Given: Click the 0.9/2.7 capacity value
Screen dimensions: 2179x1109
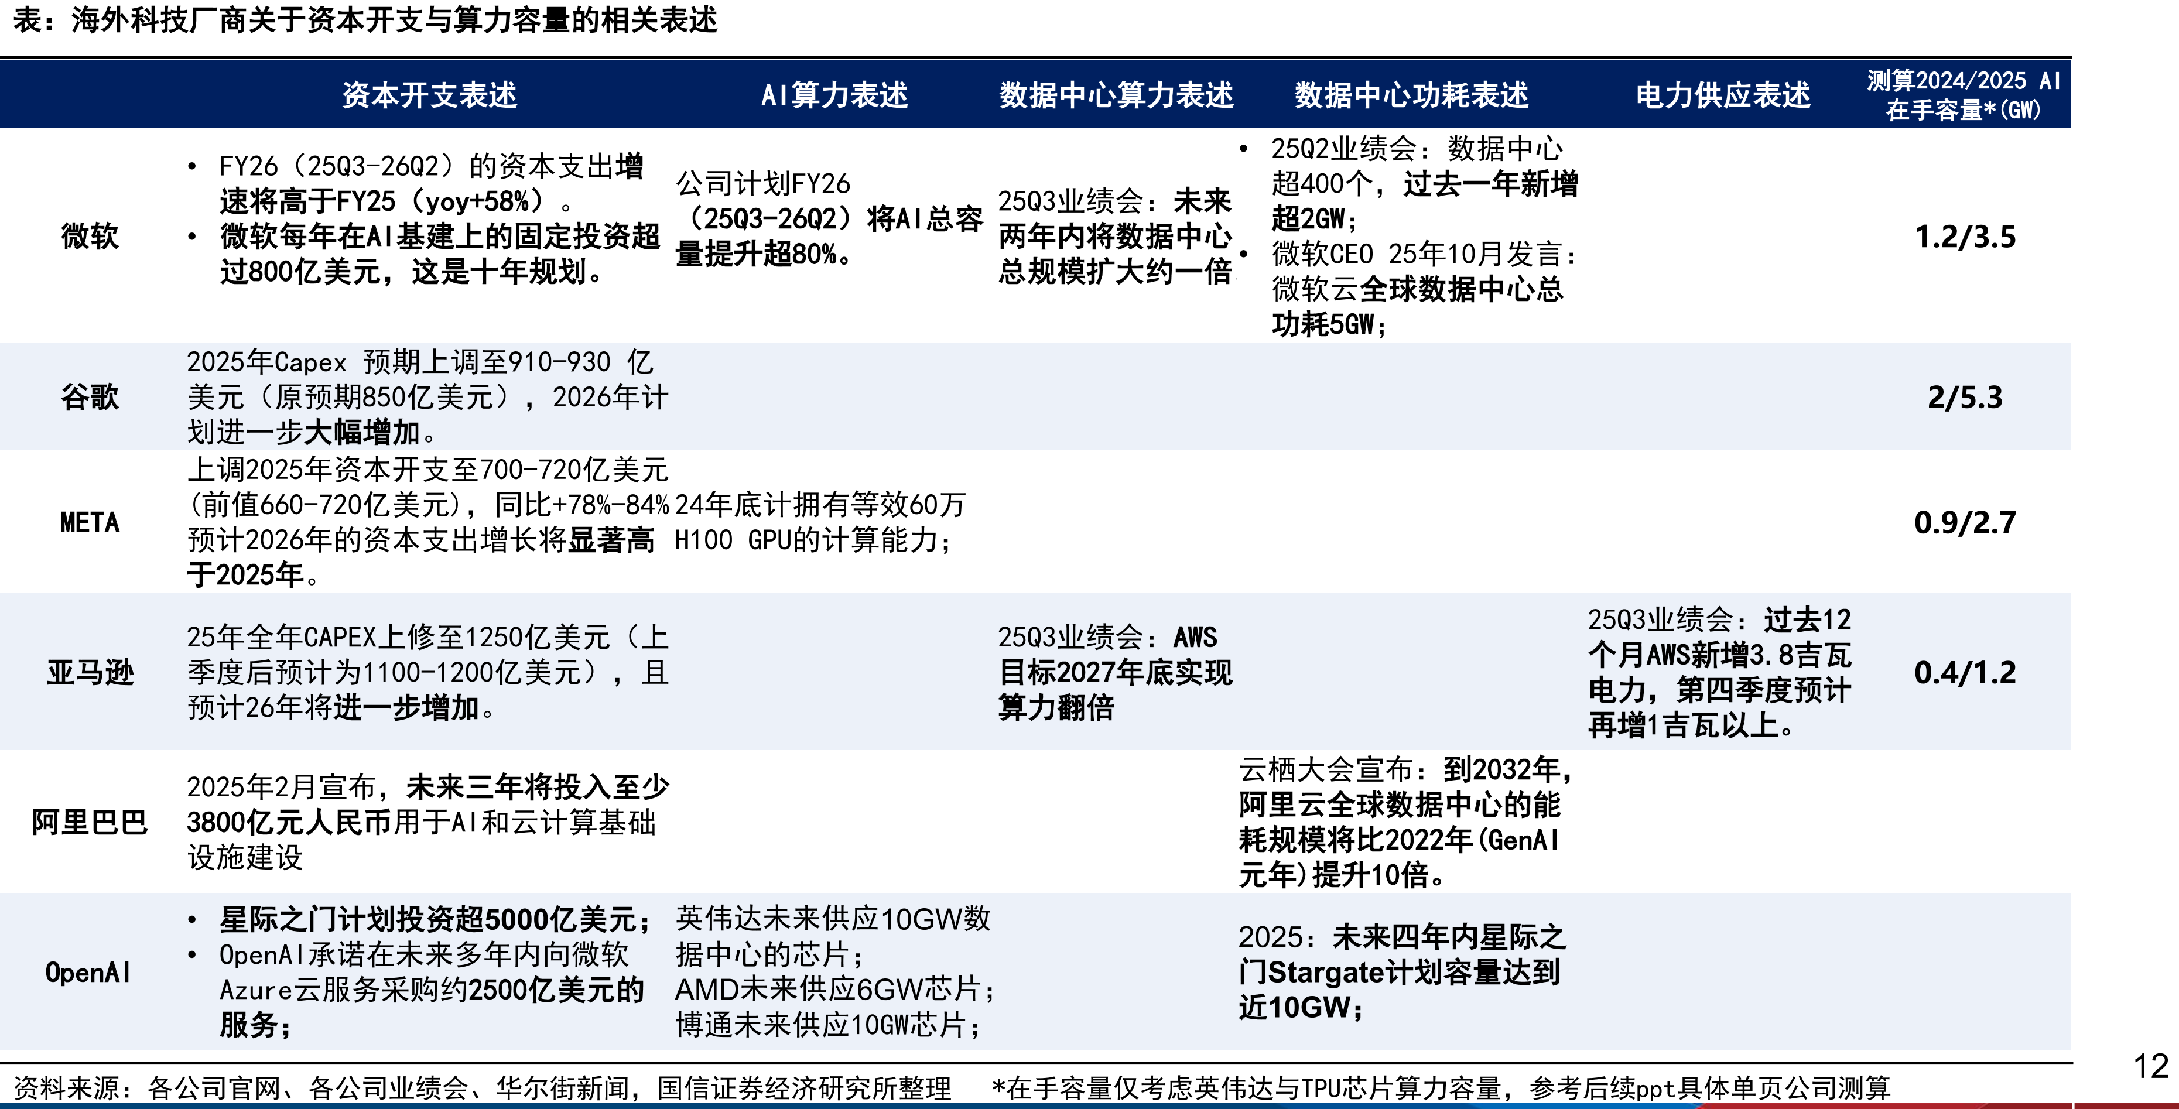Looking at the screenshot, I should [x=1965, y=523].
